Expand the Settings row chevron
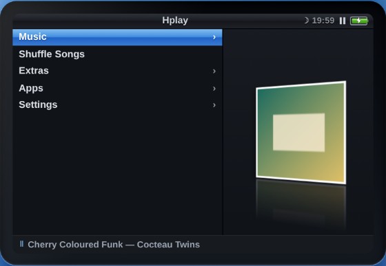The image size is (386, 266). [214, 105]
